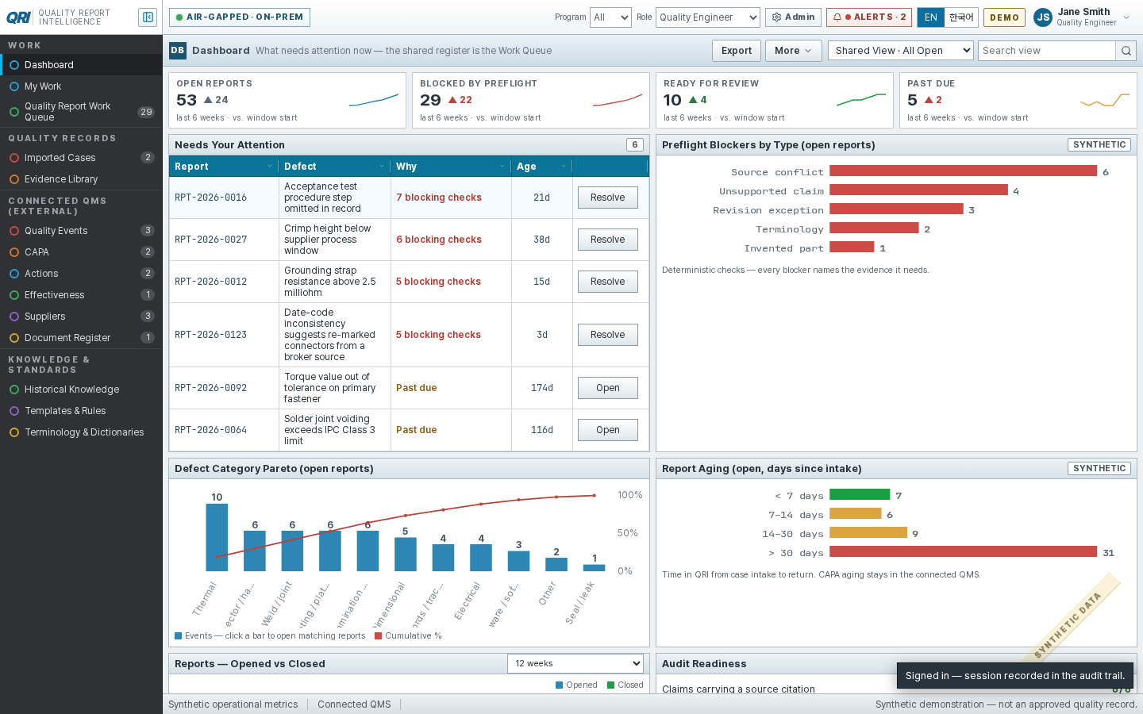Open the Admin gear button
The height and width of the screenshot is (714, 1143).
click(793, 17)
